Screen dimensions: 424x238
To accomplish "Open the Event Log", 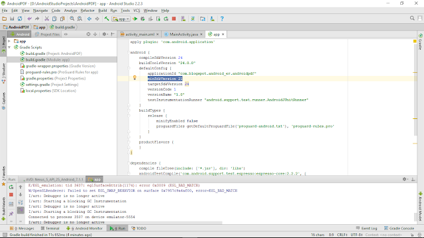I will (x=366, y=228).
